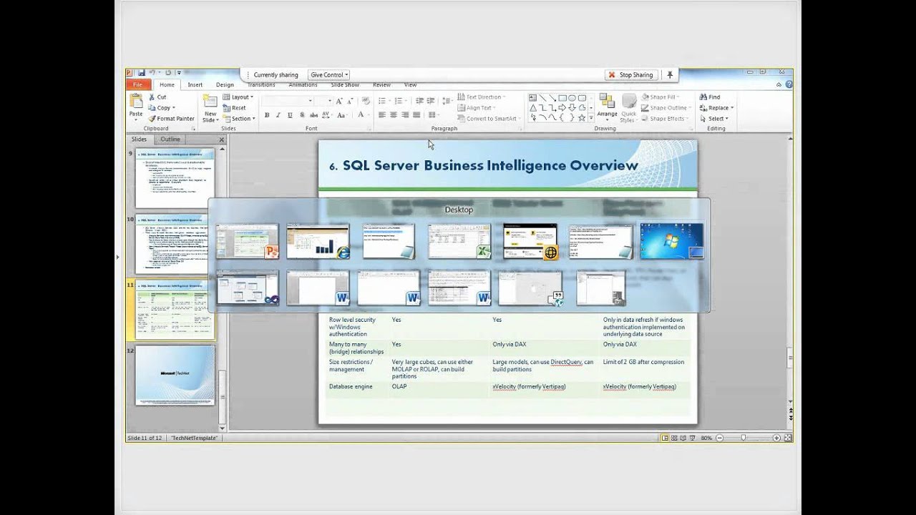Switch to the View ribbon tab
The width and height of the screenshot is (916, 515).
point(410,84)
